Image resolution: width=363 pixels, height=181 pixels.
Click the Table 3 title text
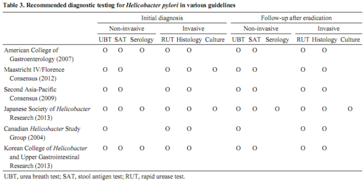[120, 5]
